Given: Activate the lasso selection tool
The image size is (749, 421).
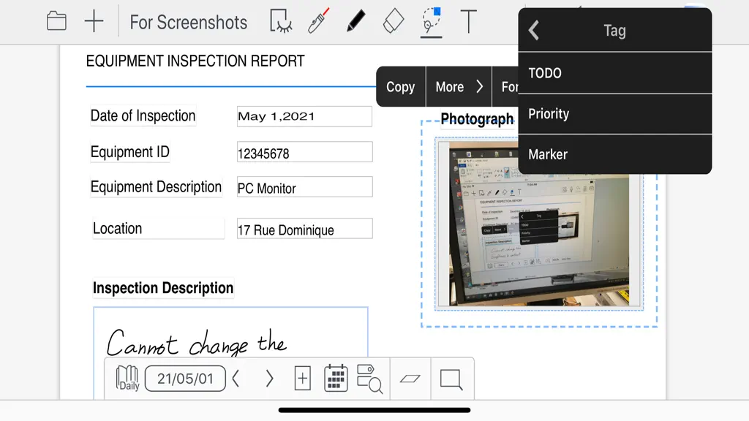Looking at the screenshot, I should (432, 21).
